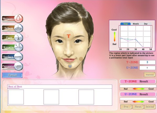157x113 pixels.
Task: Click the Analysis button
Action: [x=149, y=75]
